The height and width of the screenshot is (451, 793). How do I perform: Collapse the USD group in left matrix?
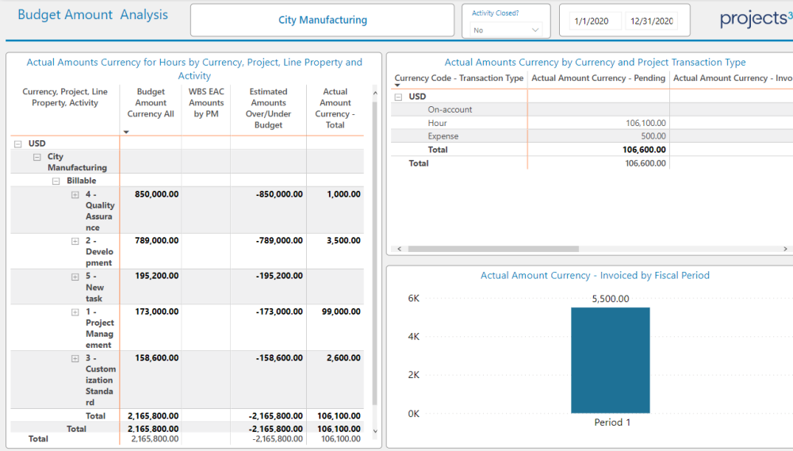[x=17, y=144]
